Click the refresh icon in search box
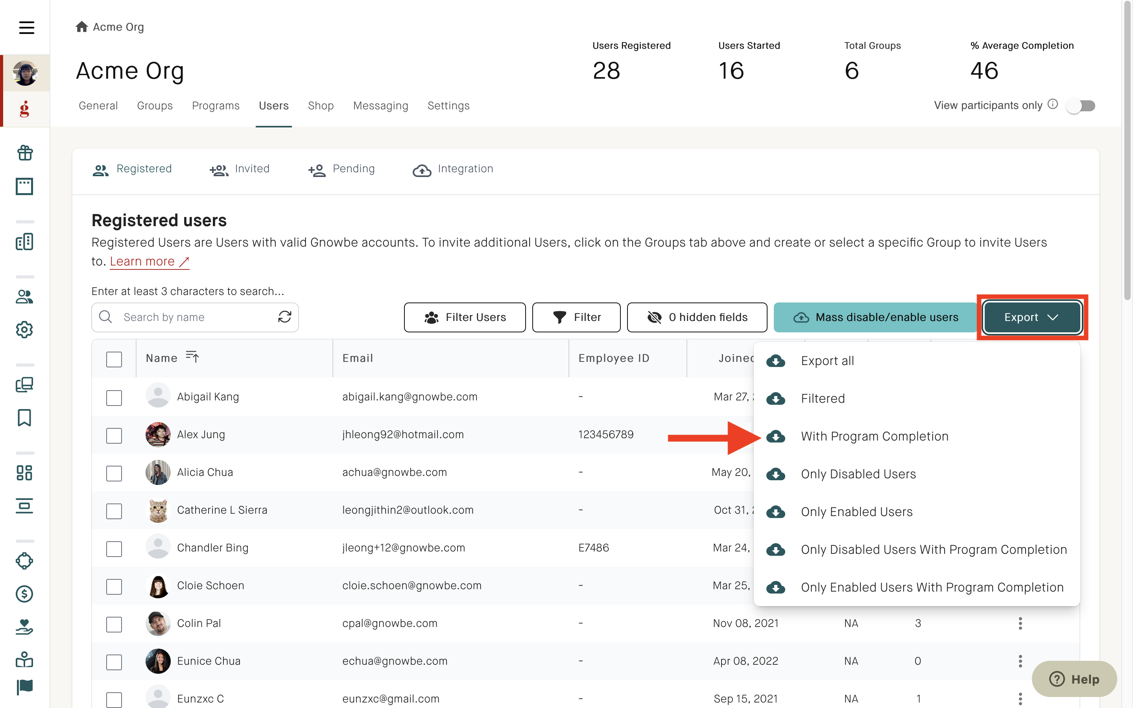 (x=285, y=317)
